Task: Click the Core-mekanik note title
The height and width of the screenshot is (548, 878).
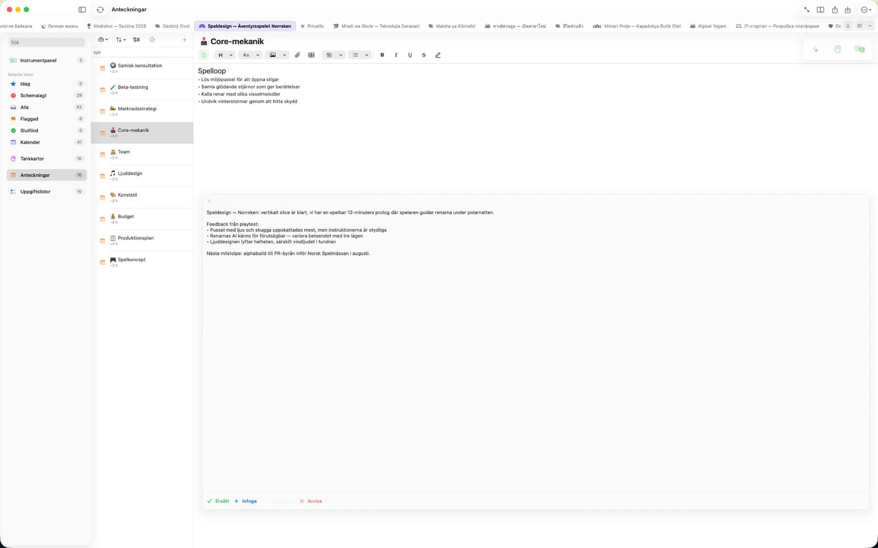Action: (x=237, y=41)
